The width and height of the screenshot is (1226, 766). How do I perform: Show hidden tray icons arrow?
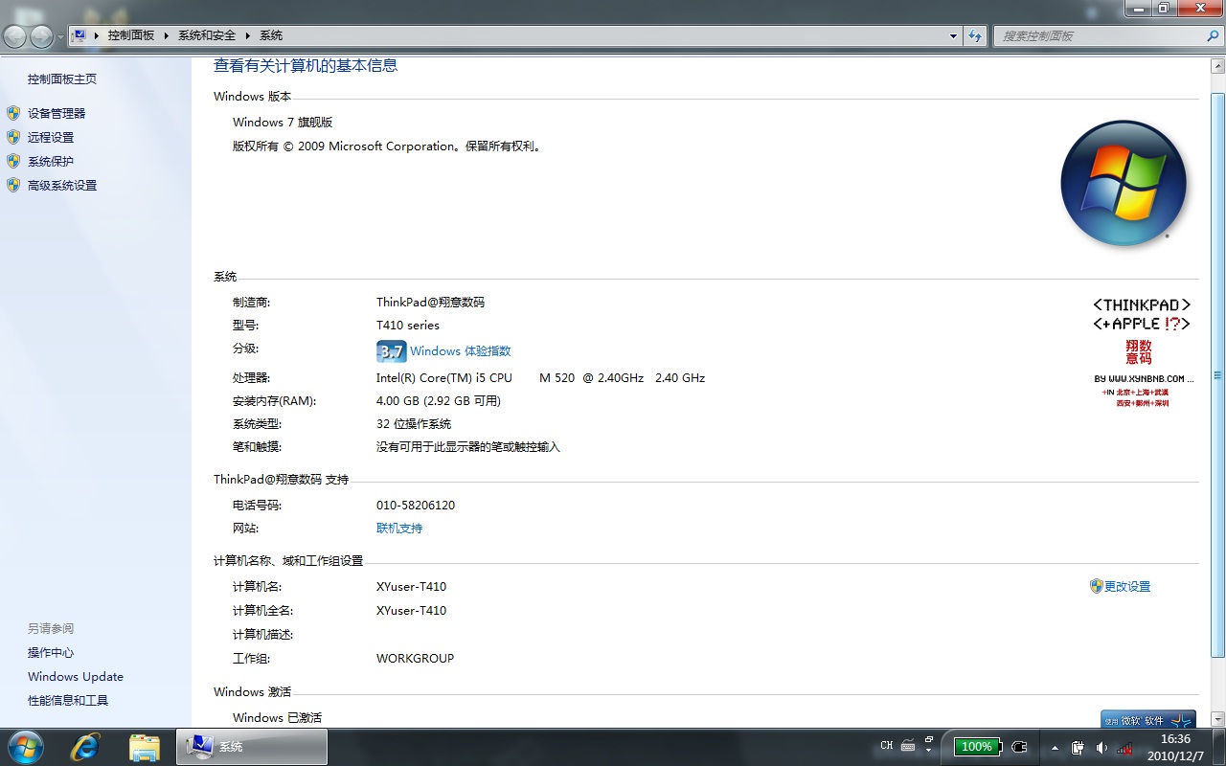[1055, 747]
